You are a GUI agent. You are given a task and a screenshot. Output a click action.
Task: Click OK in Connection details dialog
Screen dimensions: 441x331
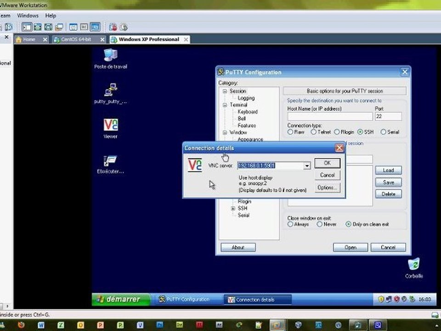[327, 163]
